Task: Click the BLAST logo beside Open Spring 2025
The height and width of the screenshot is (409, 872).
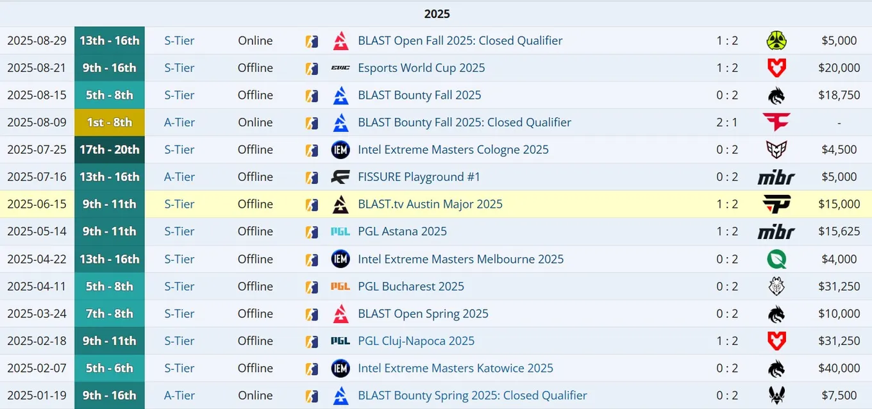Action: 340,313
